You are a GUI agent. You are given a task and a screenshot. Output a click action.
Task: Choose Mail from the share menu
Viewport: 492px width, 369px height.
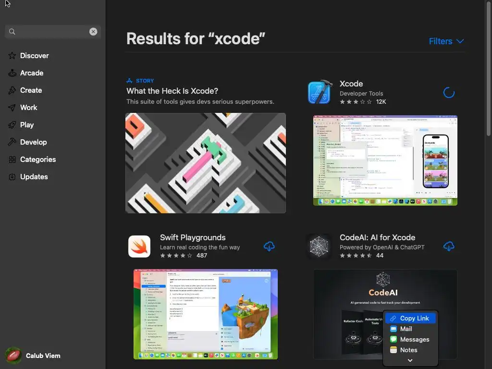pyautogui.click(x=410, y=329)
